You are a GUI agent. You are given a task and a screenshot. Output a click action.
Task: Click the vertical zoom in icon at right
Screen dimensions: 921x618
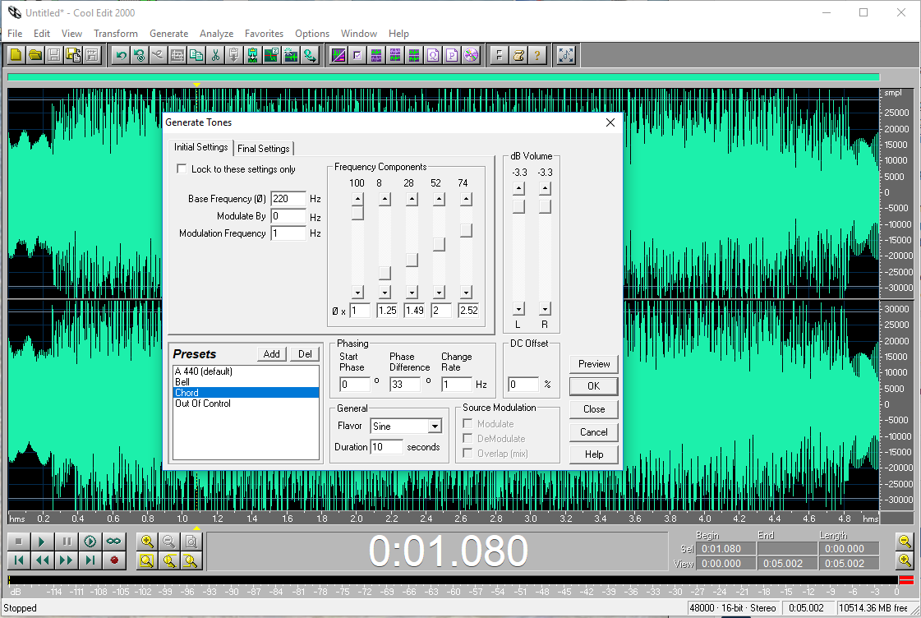(x=905, y=560)
